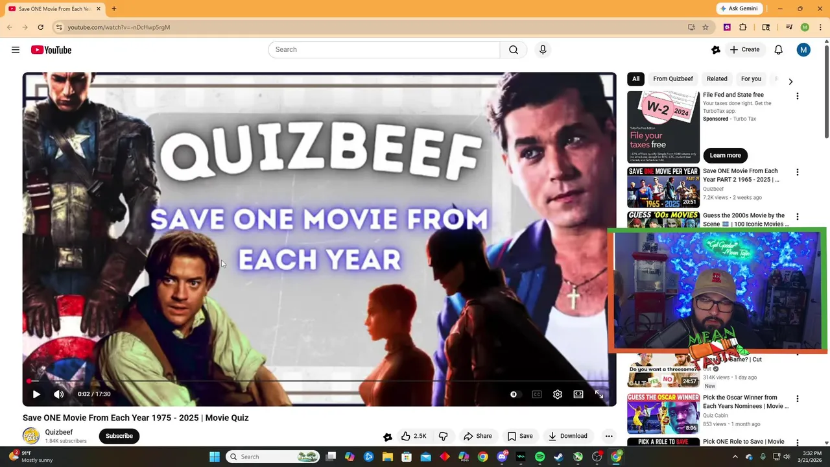
Task: Dislike the video
Action: coord(444,436)
